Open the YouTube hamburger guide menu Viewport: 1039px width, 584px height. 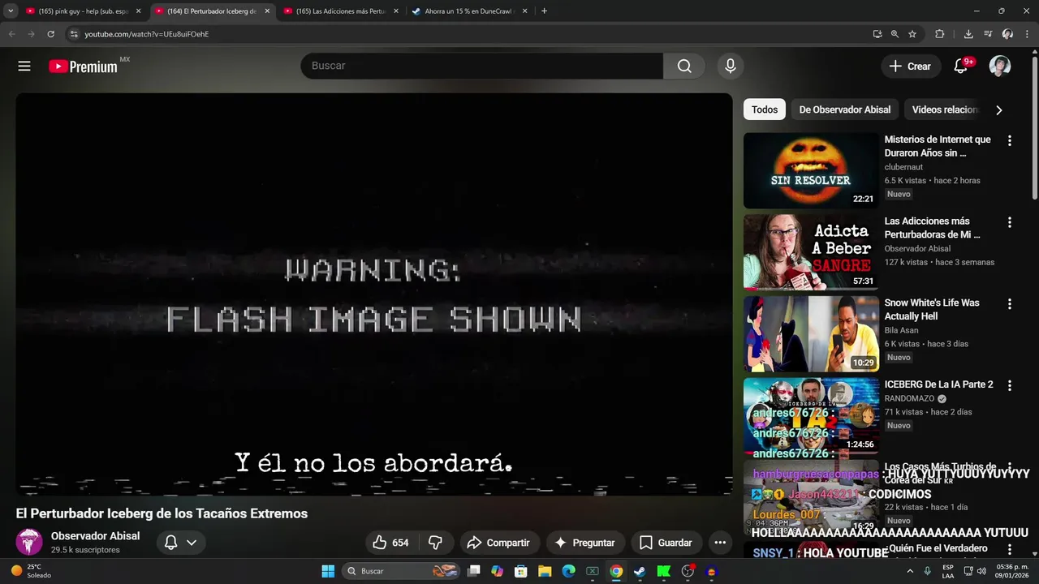pyautogui.click(x=24, y=67)
